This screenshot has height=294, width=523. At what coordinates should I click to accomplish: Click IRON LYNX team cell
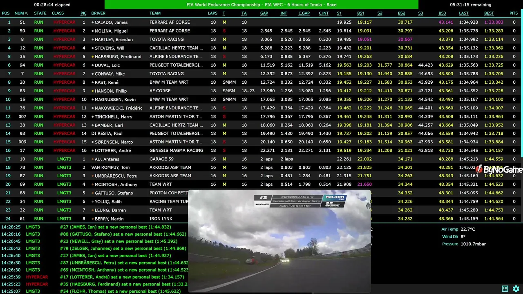point(161,218)
